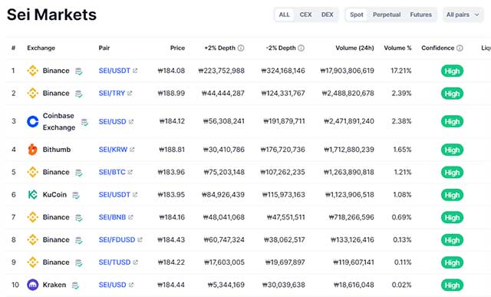
Task: Click info icon beside Confidence header
Action: pyautogui.click(x=460, y=48)
